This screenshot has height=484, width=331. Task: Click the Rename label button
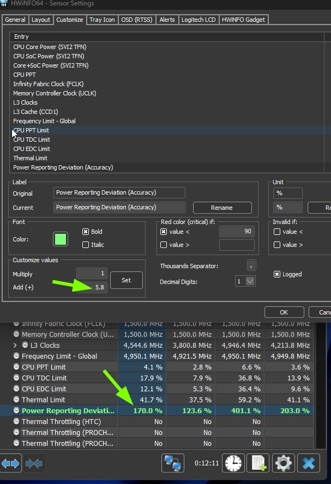tap(222, 208)
